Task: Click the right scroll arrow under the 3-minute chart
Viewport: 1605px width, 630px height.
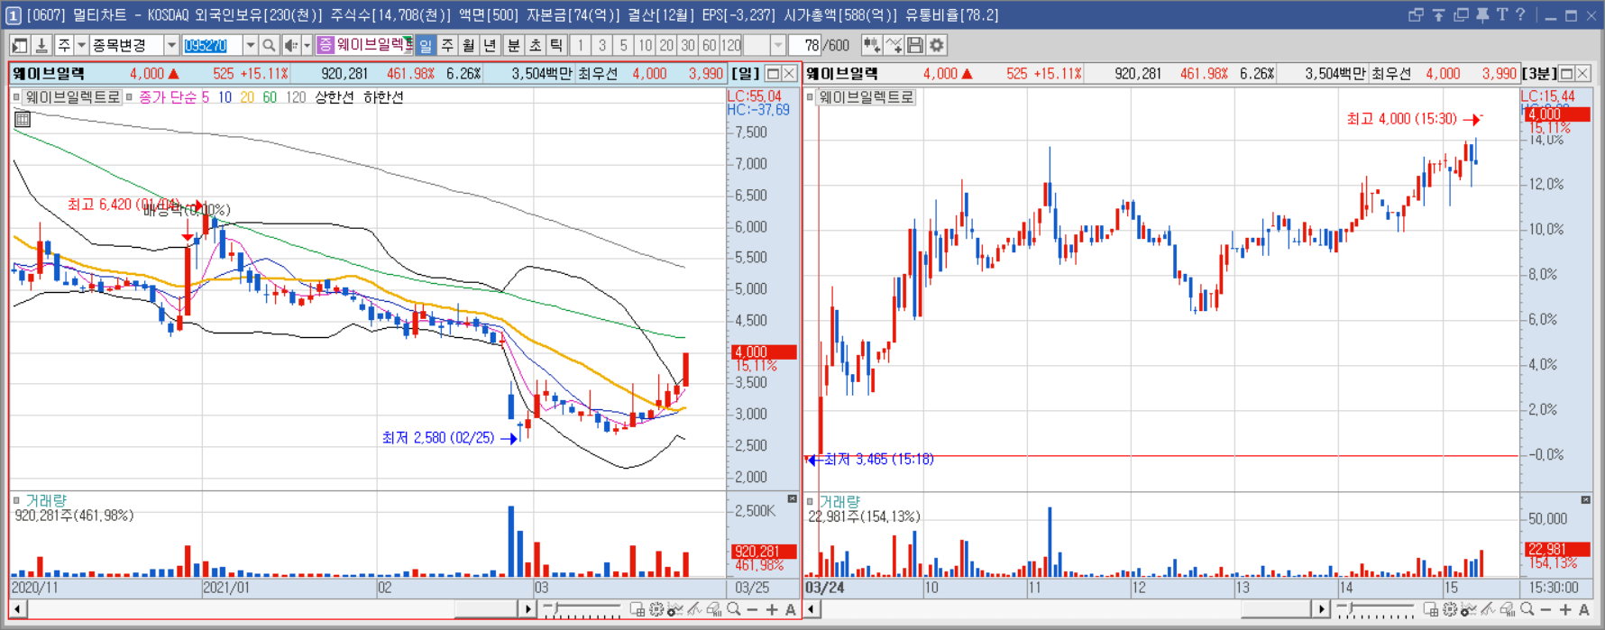Action: coord(1320,609)
